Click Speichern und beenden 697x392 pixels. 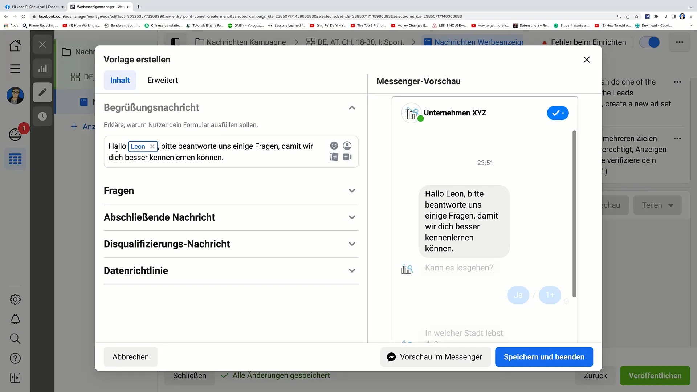(x=544, y=357)
